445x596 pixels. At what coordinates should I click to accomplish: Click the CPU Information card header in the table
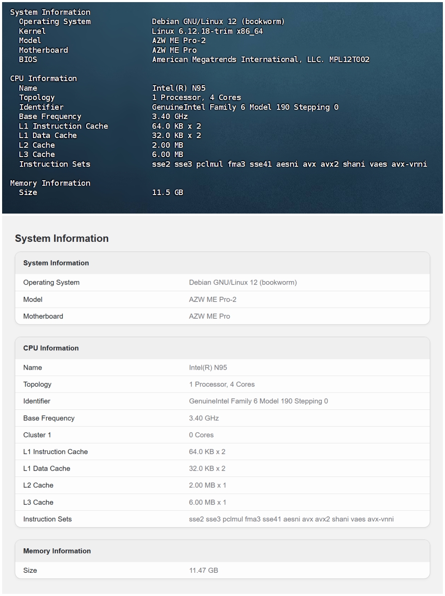pyautogui.click(x=222, y=348)
